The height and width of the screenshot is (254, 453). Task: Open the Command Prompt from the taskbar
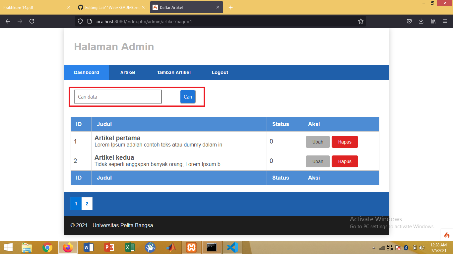tap(212, 247)
